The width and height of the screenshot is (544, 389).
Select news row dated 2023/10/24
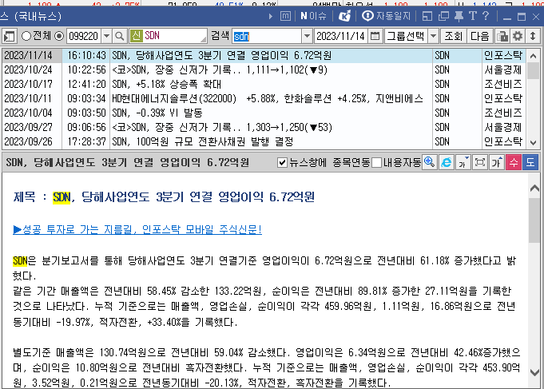[264, 69]
